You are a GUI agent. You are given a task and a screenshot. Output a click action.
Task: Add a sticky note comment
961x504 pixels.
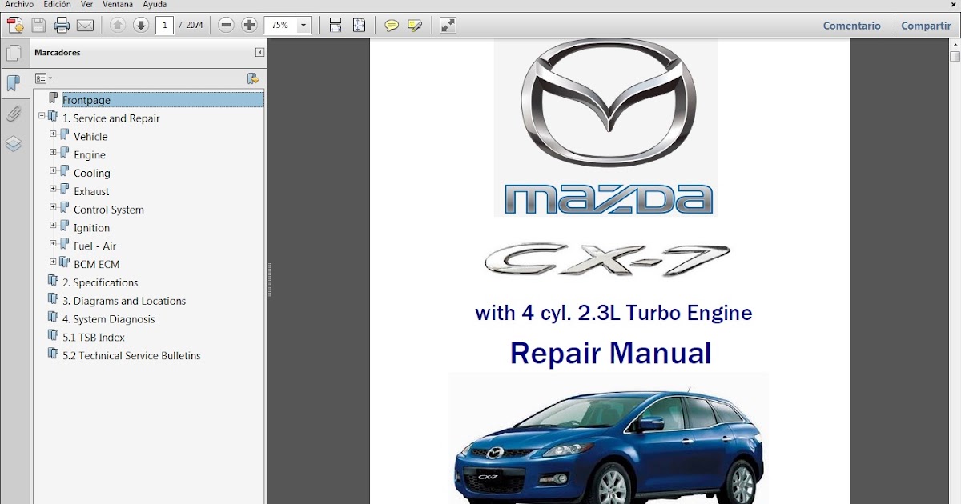391,25
